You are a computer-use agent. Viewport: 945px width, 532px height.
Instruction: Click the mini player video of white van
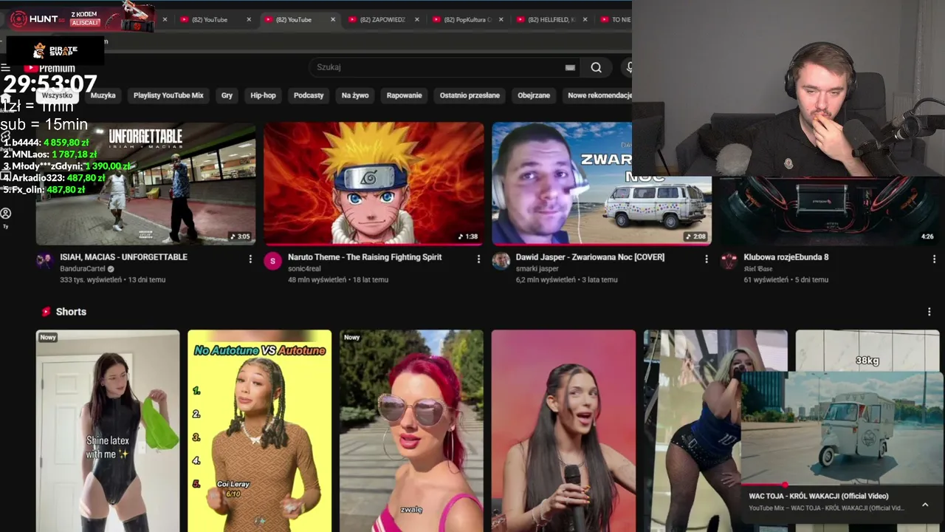[x=842, y=428]
